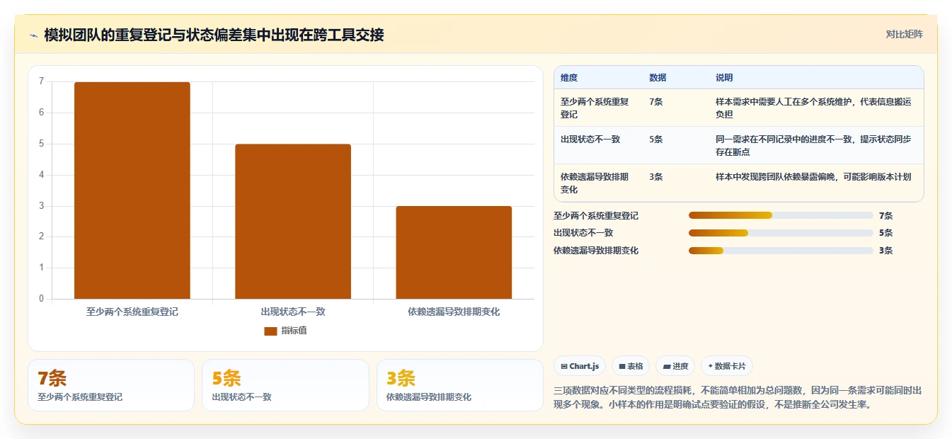The width and height of the screenshot is (952, 439).
Task: Click the 7条 progress bar for 至少两个系统重复登记
Action: pyautogui.click(x=781, y=215)
